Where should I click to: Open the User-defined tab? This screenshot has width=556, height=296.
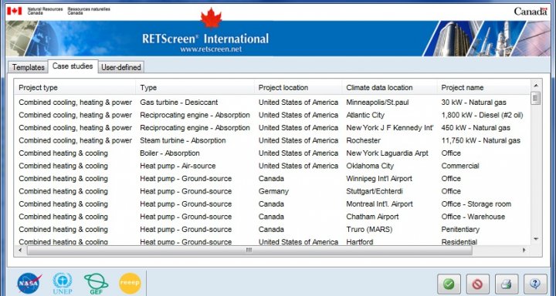121,67
